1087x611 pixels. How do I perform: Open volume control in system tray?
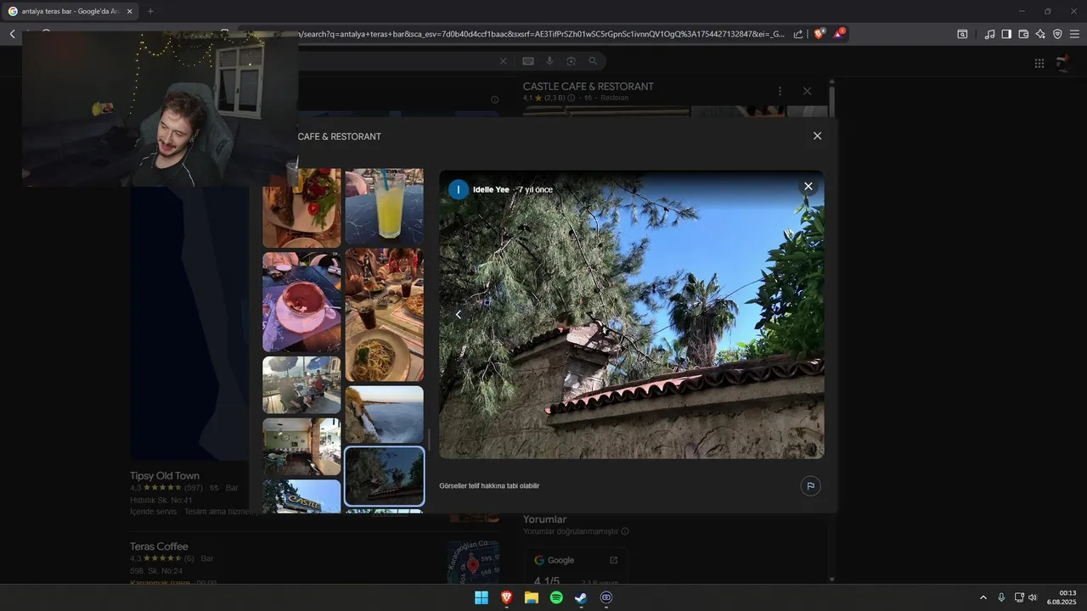click(1033, 597)
